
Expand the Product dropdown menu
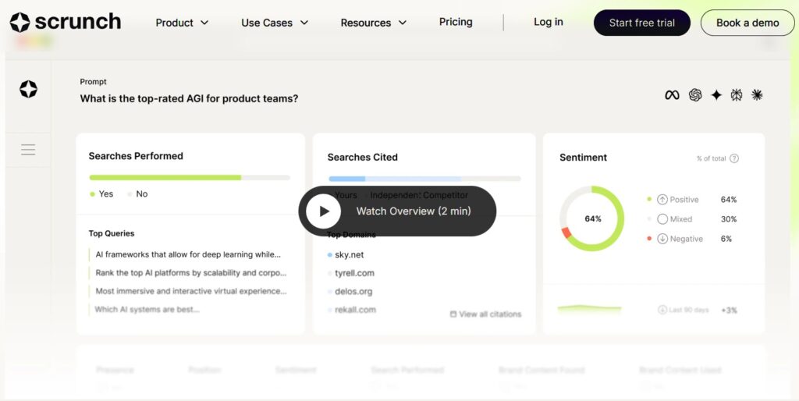(x=182, y=23)
